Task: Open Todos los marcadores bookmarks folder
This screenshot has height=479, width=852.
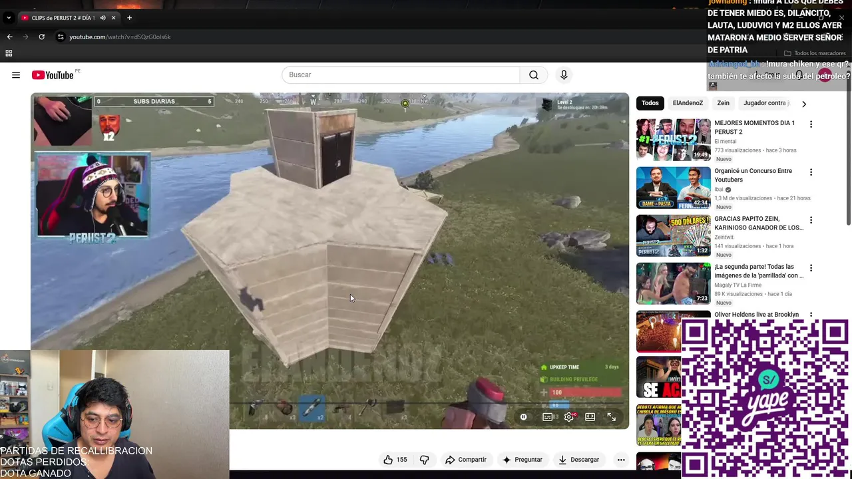Action: (x=815, y=53)
